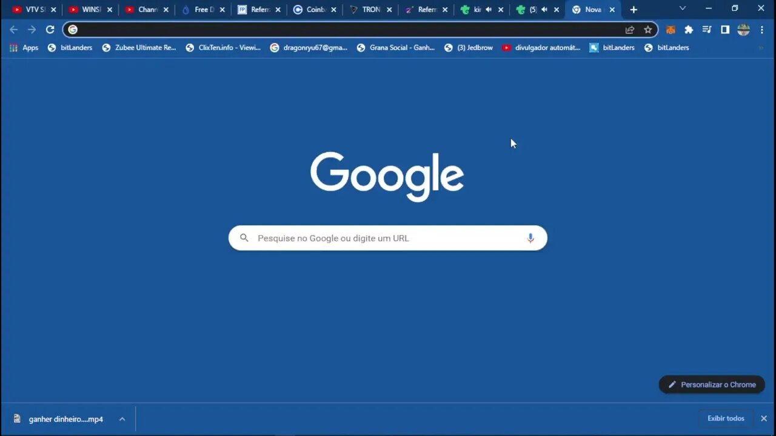This screenshot has width=776, height=436.
Task: Open the first bitLanders bookmark
Action: tap(70, 48)
